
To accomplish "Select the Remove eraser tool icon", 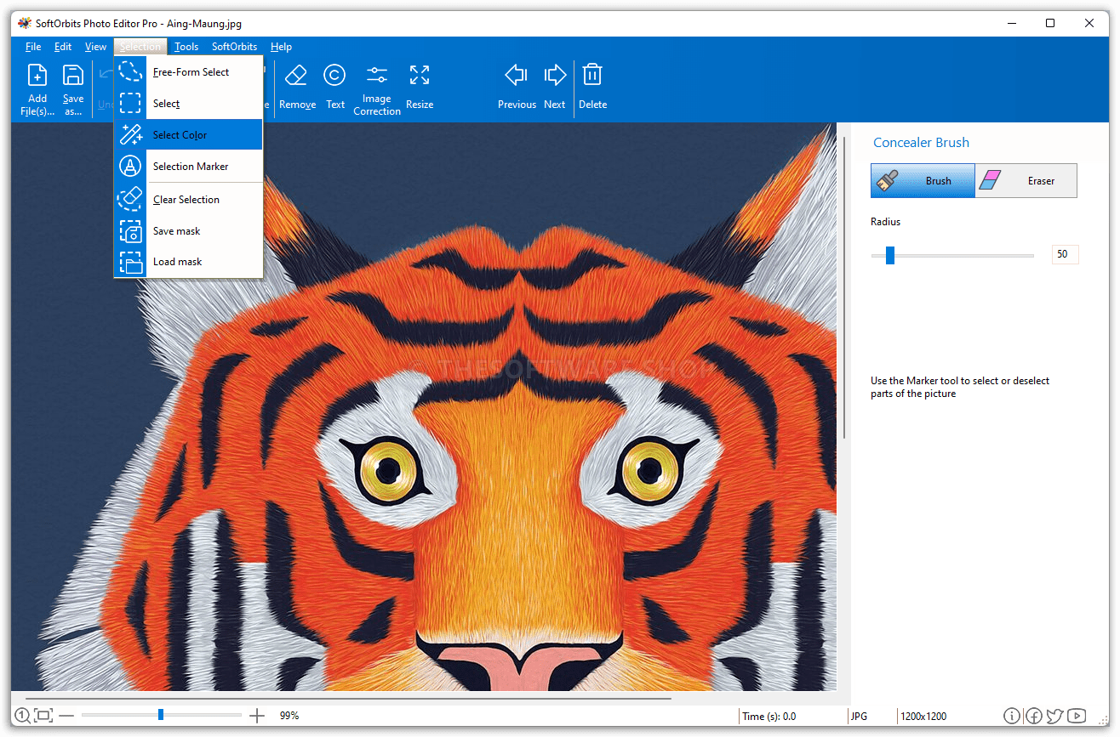I will pyautogui.click(x=295, y=75).
